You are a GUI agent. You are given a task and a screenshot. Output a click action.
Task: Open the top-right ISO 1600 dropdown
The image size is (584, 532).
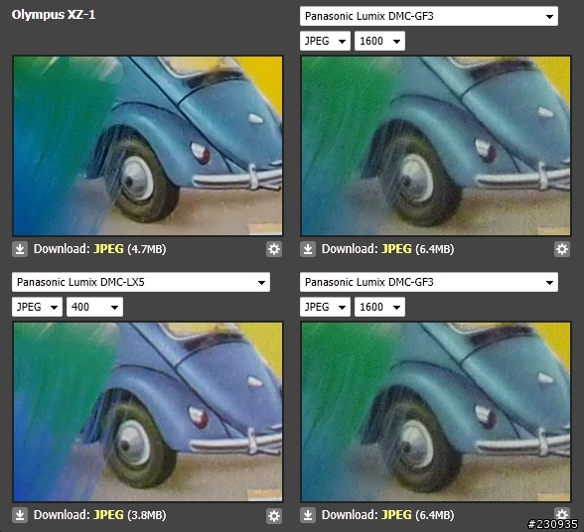379,41
